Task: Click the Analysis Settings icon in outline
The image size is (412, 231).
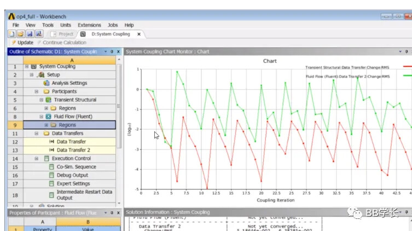Action: (47, 83)
